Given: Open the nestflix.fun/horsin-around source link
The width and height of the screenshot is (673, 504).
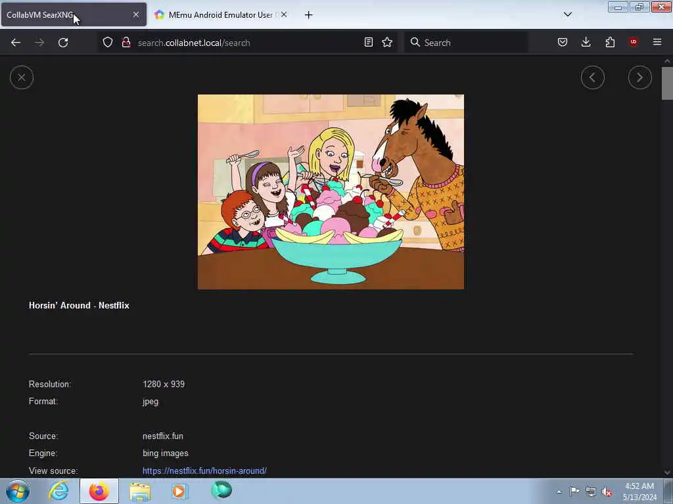Looking at the screenshot, I should point(205,471).
